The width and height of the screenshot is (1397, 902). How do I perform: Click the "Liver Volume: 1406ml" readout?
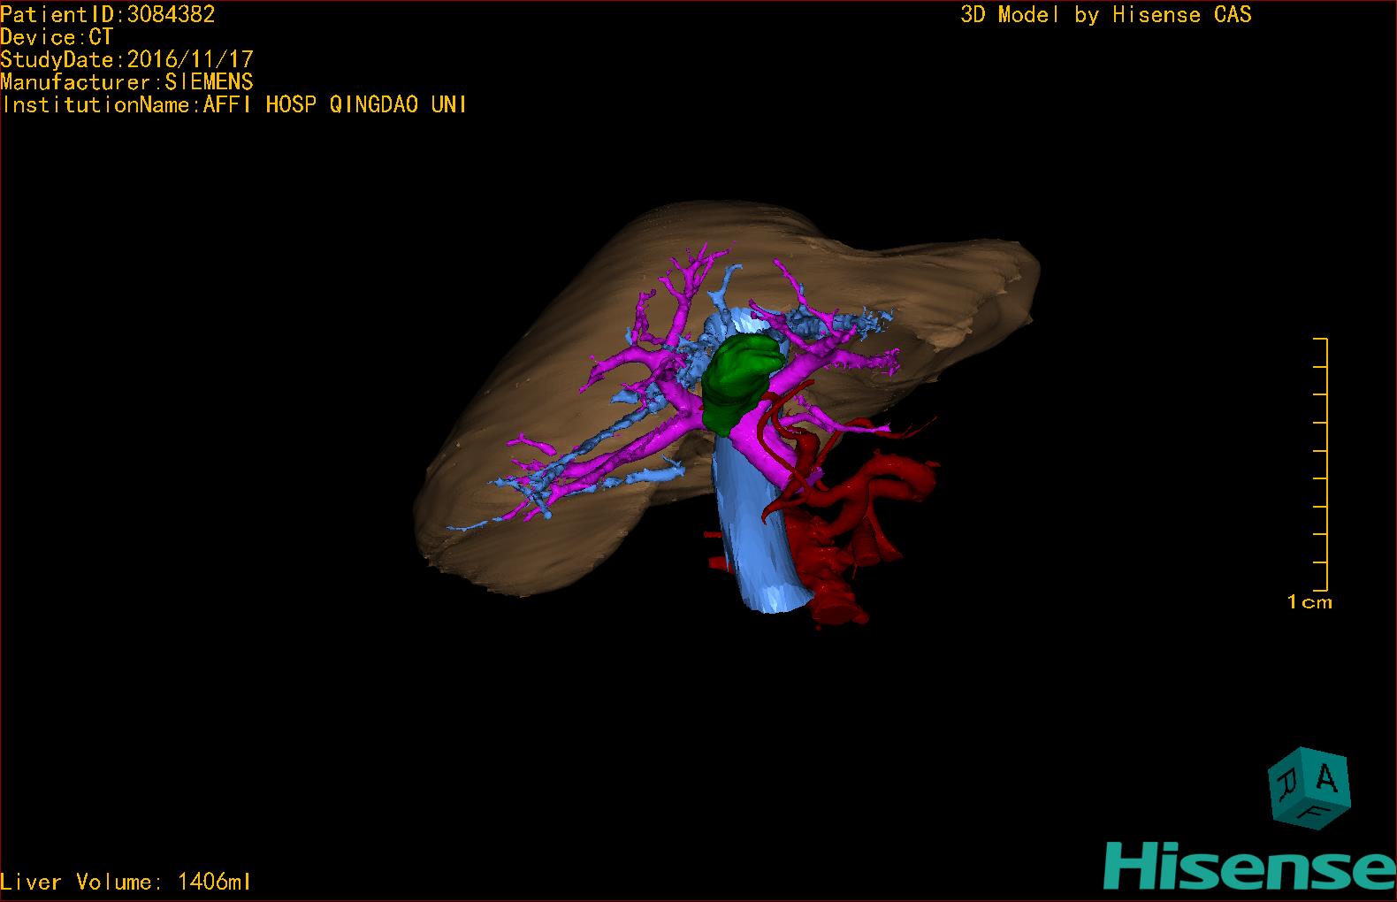click(x=126, y=882)
